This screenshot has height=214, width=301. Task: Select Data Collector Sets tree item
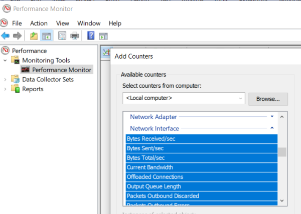pyautogui.click(x=48, y=79)
